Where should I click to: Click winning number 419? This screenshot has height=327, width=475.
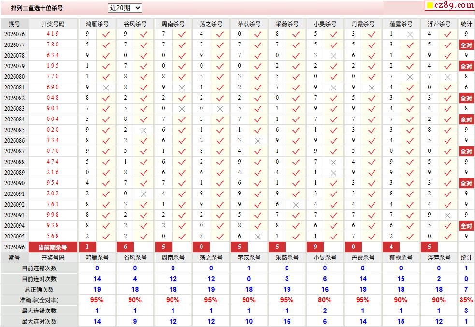(53, 34)
